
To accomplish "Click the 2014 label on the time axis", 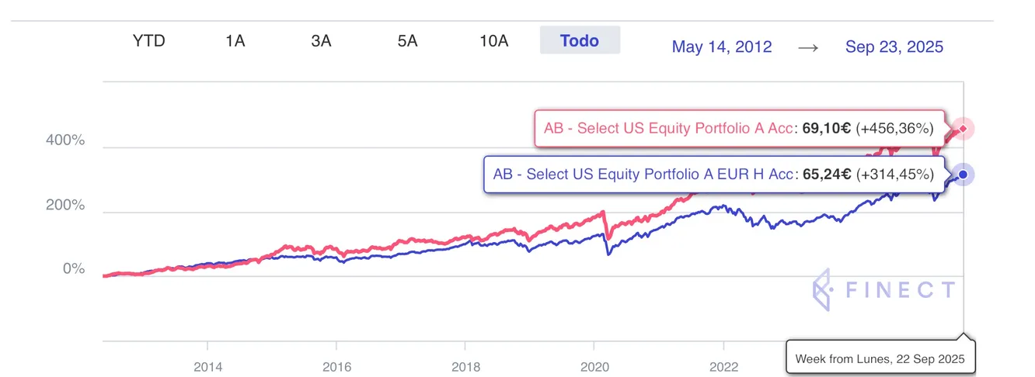I will tap(207, 367).
